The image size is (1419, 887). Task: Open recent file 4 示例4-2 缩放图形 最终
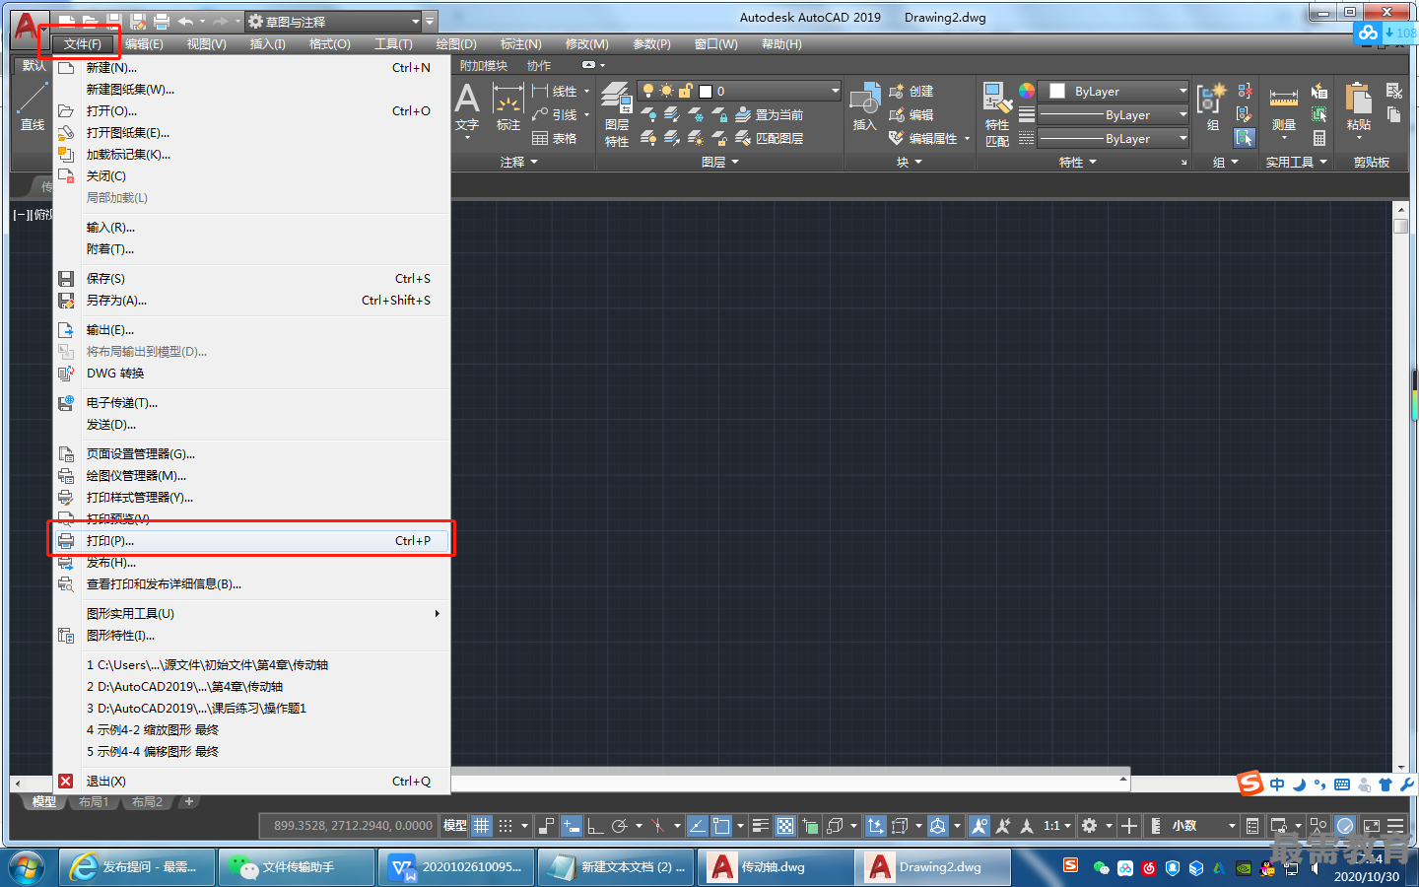(251, 729)
